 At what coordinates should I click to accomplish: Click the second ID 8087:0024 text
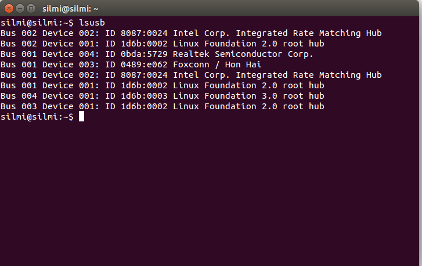pos(136,75)
